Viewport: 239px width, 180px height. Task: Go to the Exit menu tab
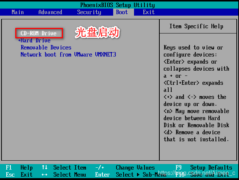pyautogui.click(x=149, y=12)
